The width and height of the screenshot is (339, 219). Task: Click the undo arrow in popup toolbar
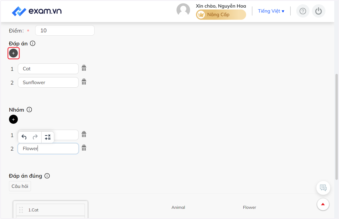[24, 137]
